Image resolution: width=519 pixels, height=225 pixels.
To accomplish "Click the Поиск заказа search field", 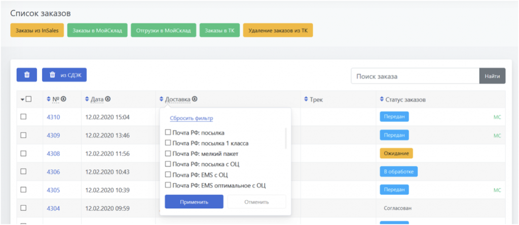I will (415, 76).
